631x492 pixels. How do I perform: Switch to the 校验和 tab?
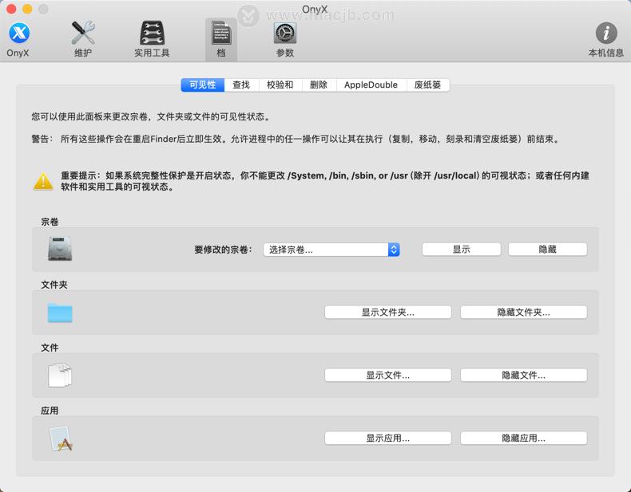point(280,85)
